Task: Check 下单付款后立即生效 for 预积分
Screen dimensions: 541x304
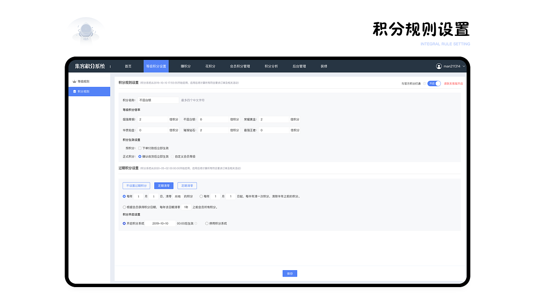Action: 140,148
